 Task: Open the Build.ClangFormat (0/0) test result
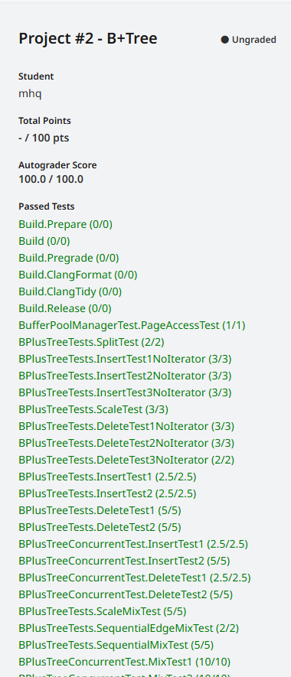tap(78, 275)
